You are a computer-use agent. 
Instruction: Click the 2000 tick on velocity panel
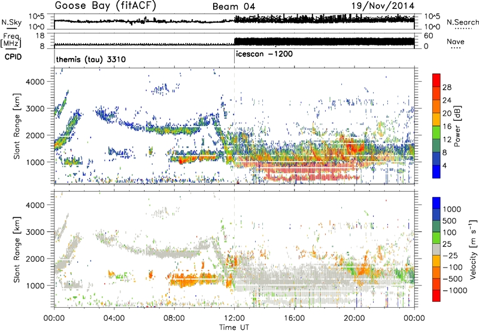(35, 259)
